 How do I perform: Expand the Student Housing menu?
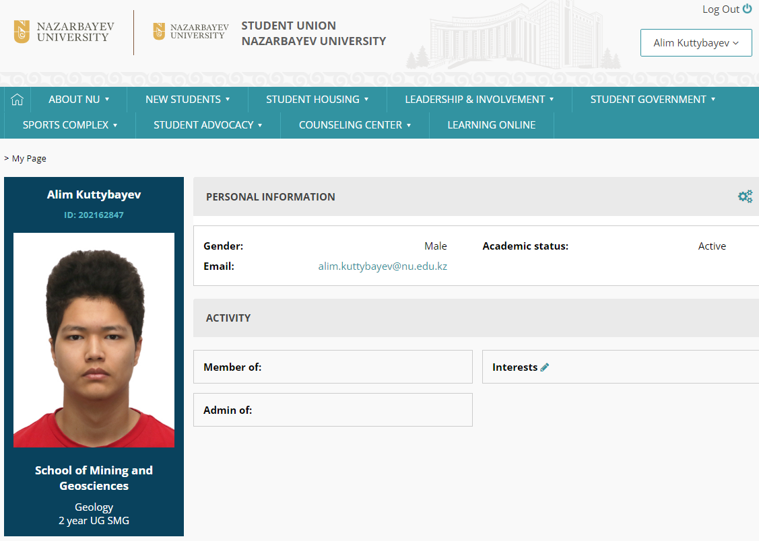(x=317, y=100)
